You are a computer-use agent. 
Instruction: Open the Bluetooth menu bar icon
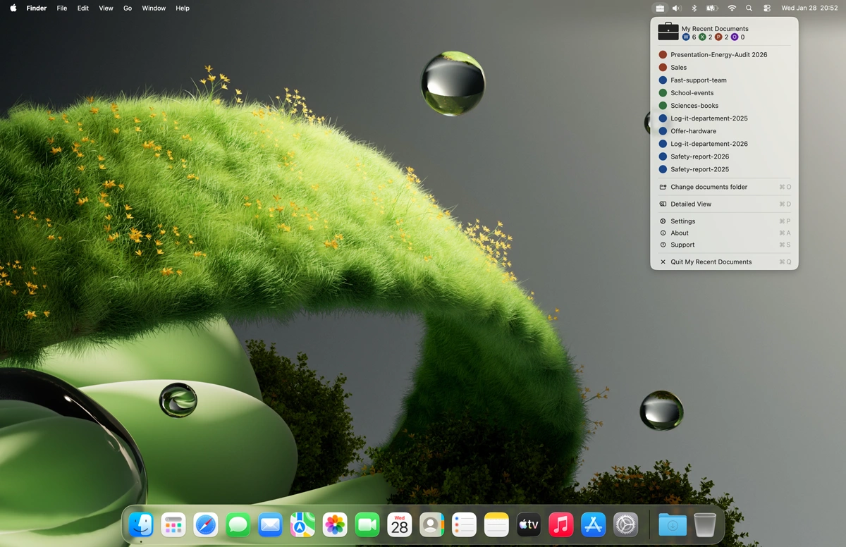point(694,8)
